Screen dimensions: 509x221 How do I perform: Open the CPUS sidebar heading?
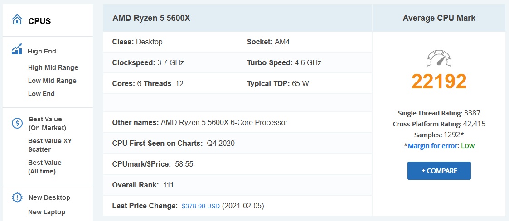[39, 21]
